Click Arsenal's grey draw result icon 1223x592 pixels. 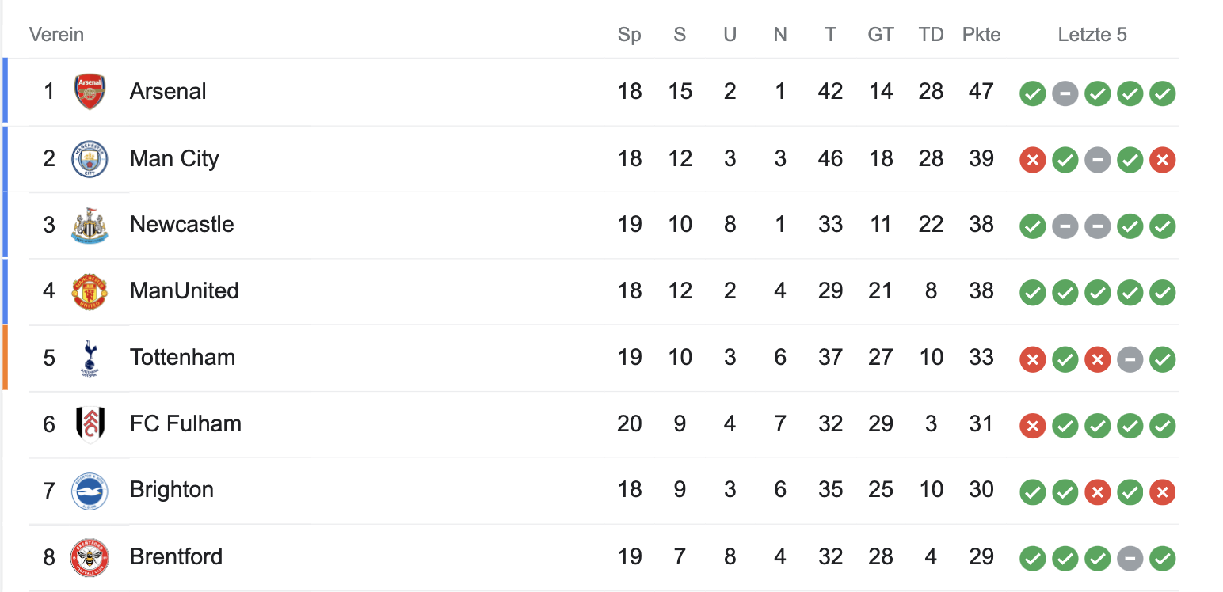1065,94
